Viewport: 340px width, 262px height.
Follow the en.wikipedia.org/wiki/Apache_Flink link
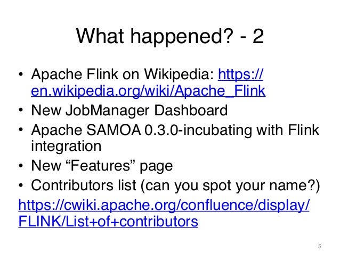(x=148, y=91)
